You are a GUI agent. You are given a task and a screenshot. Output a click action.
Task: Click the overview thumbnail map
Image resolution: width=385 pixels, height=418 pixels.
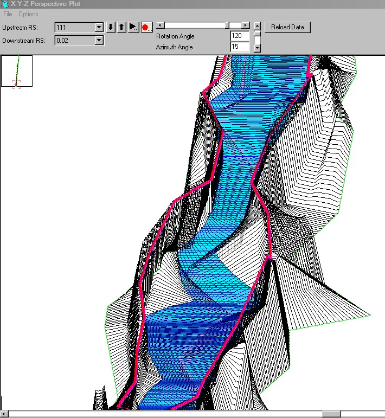(17, 71)
